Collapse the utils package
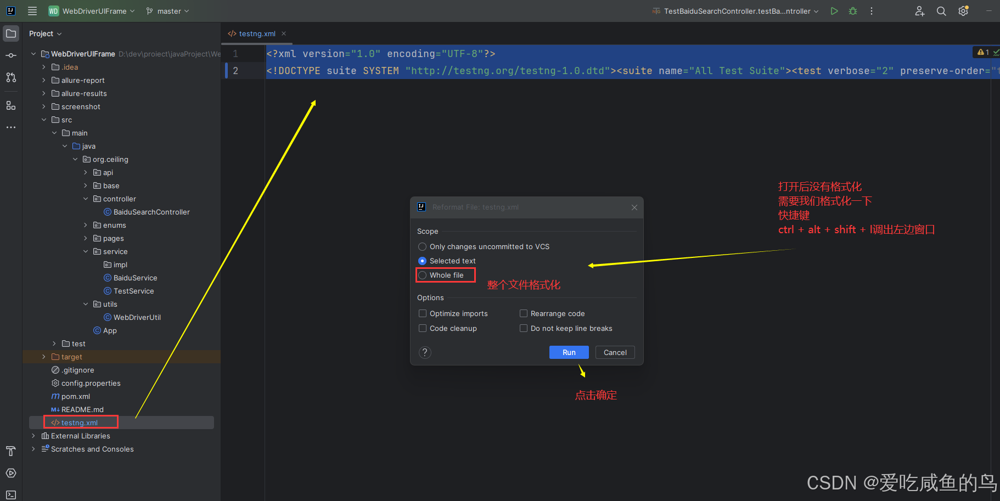Viewport: 1000px width, 501px height. (86, 304)
